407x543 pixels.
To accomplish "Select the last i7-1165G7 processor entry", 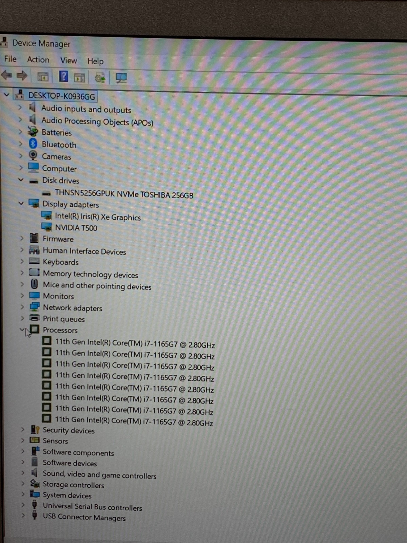I will point(134,421).
